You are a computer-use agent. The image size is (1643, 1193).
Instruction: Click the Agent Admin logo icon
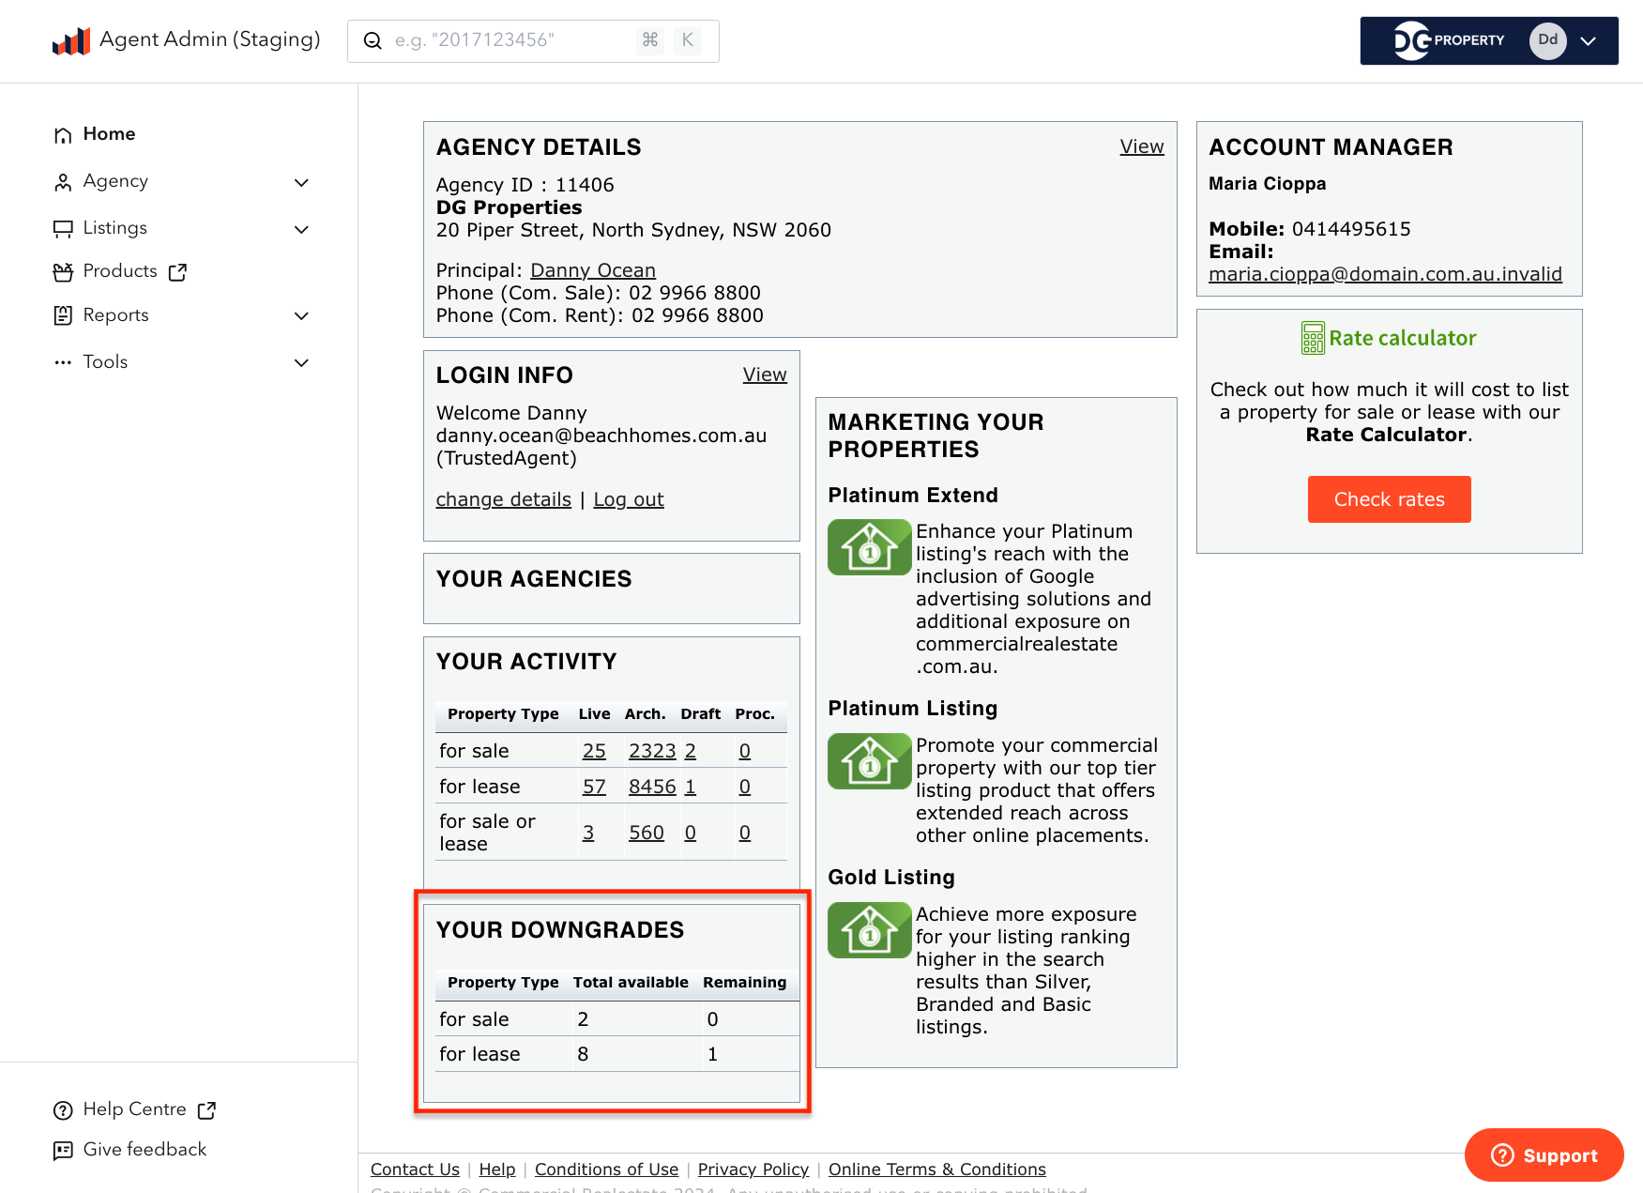point(71,40)
